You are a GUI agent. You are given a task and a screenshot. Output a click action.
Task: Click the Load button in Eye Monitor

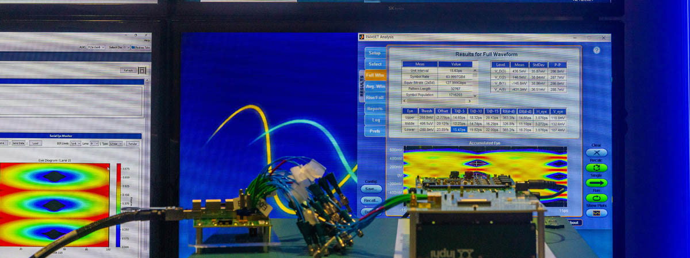[35, 143]
